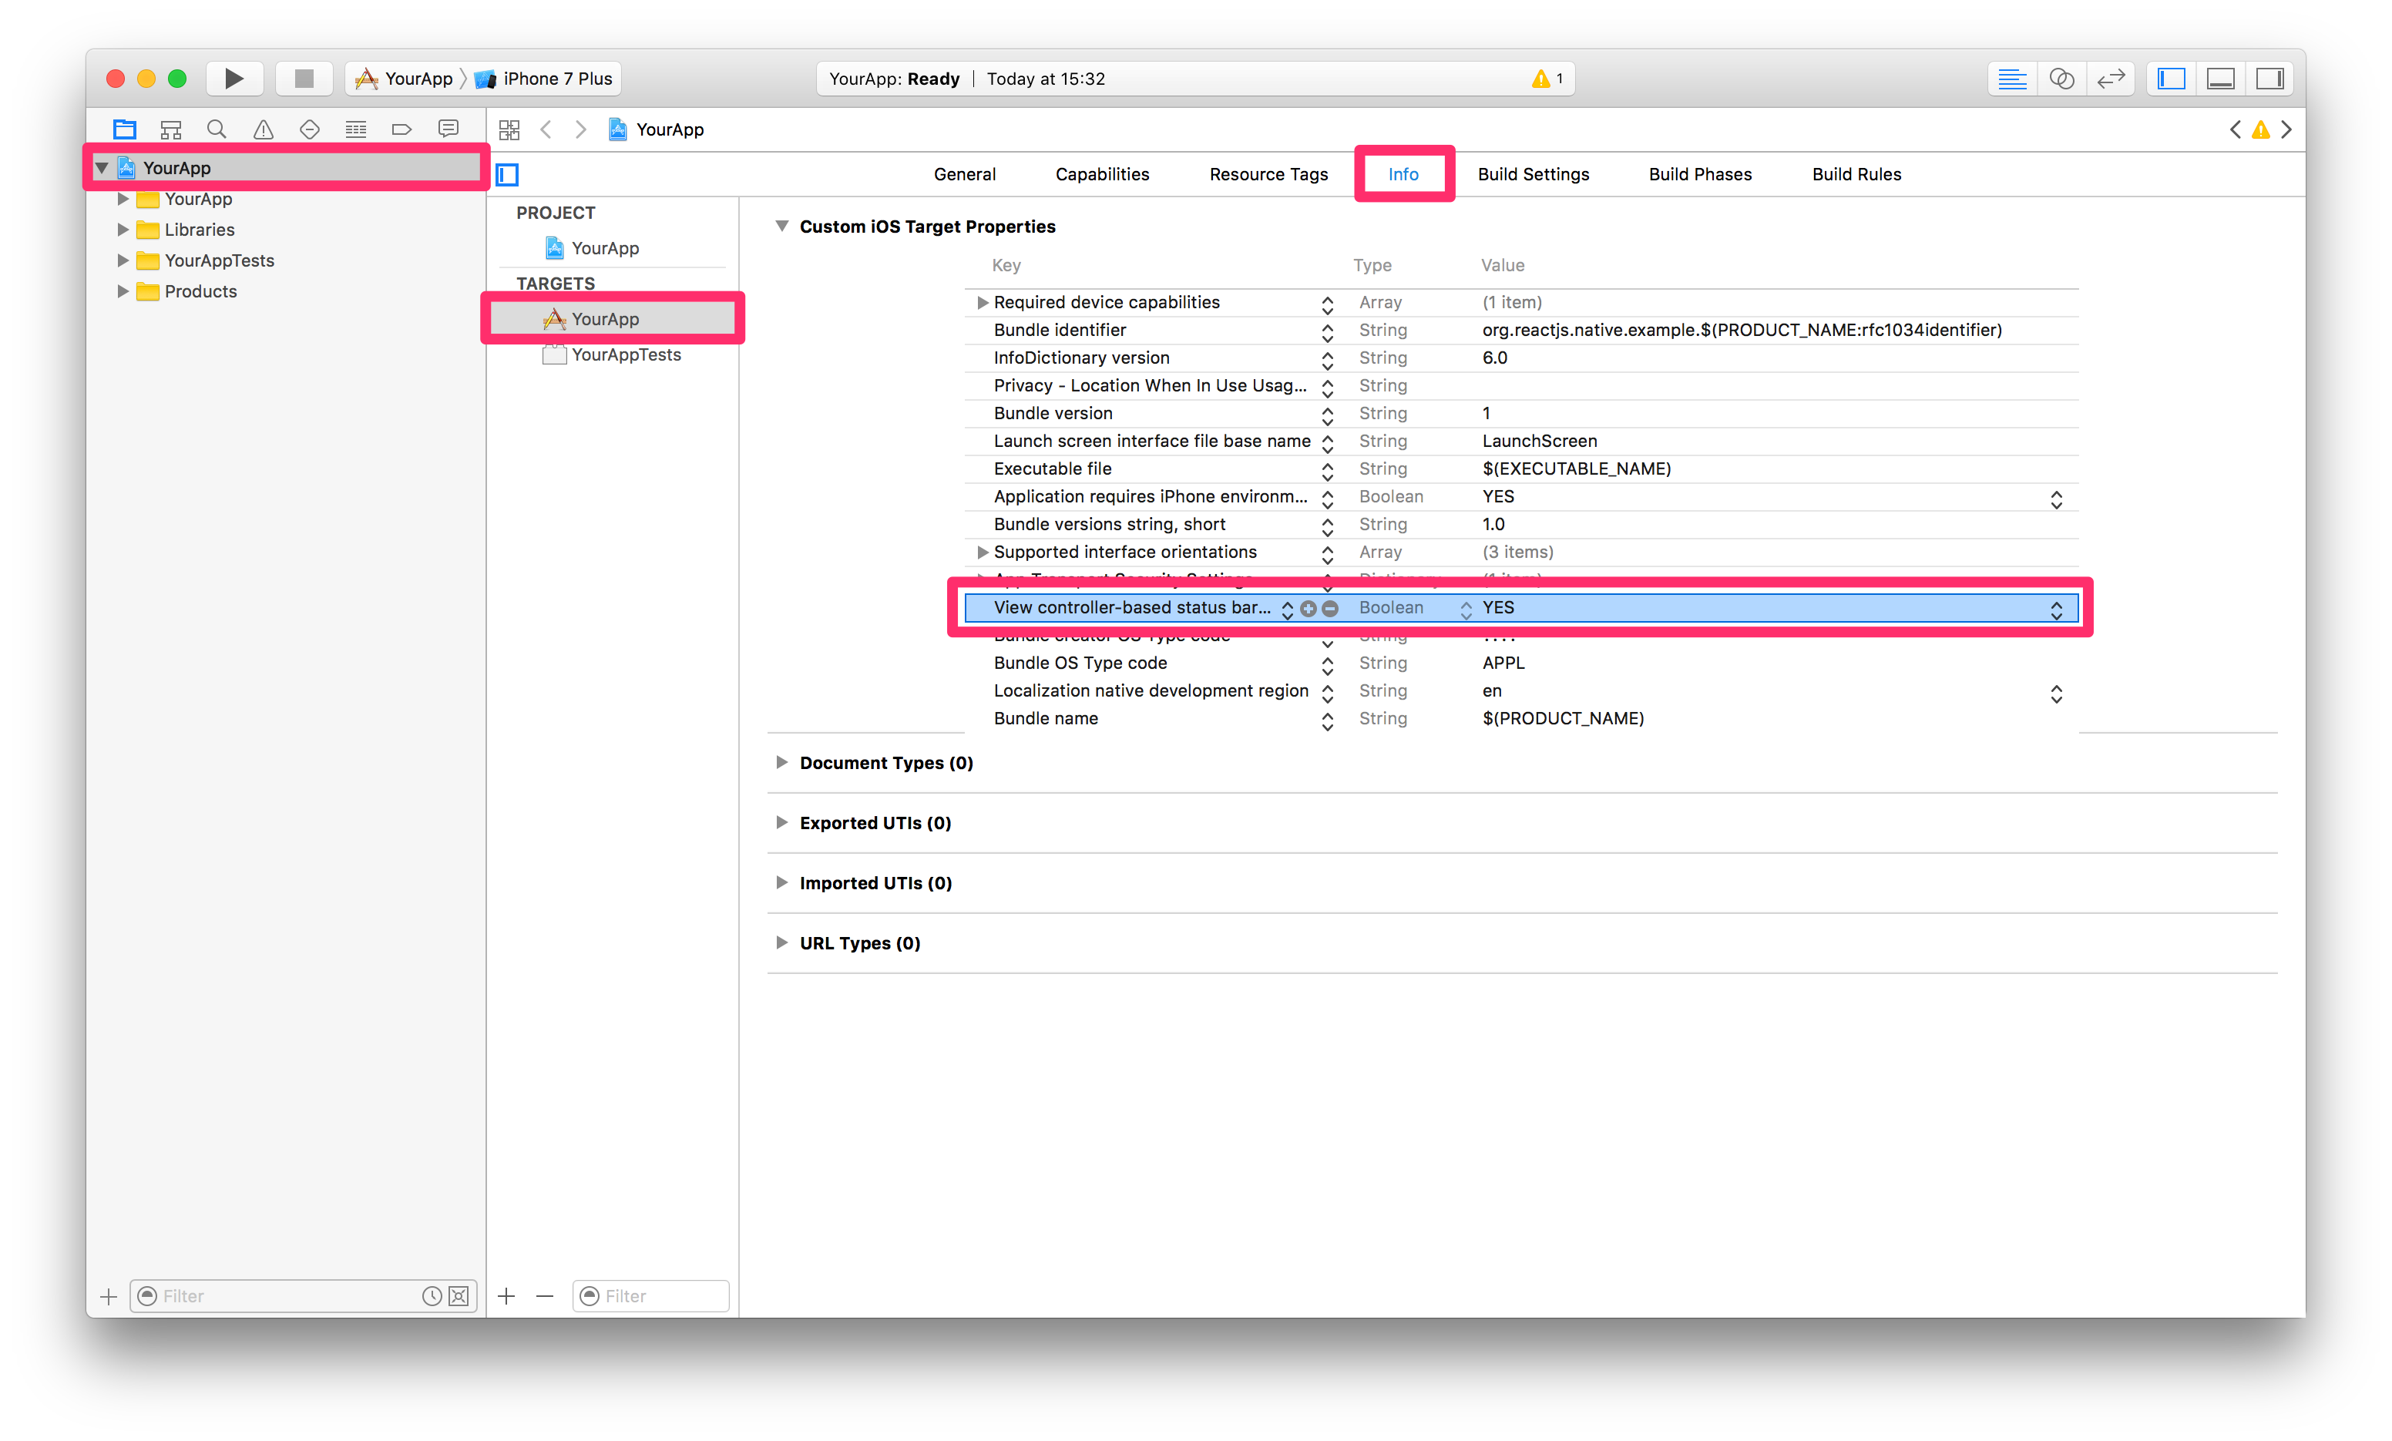Expand the Libraries folder
2392x1441 pixels.
(123, 230)
